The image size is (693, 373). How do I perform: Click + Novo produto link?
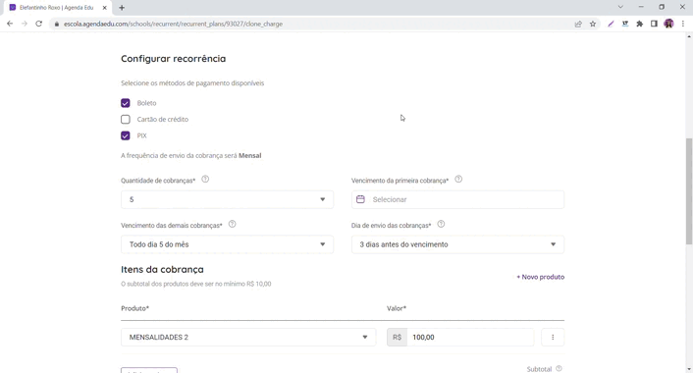[x=541, y=277]
